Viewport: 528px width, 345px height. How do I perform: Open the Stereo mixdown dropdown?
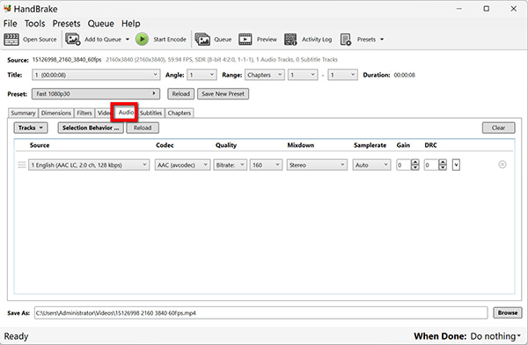pos(317,165)
